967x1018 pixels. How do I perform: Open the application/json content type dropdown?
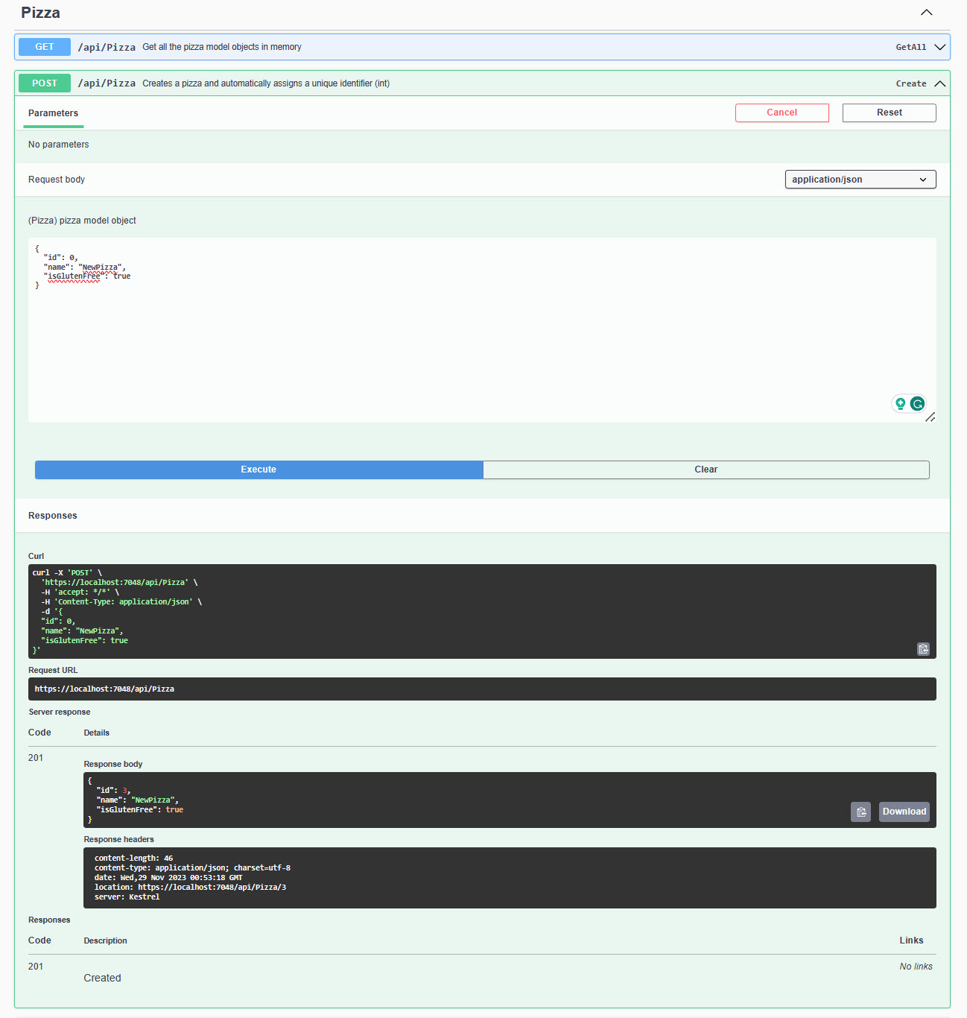[x=860, y=180]
